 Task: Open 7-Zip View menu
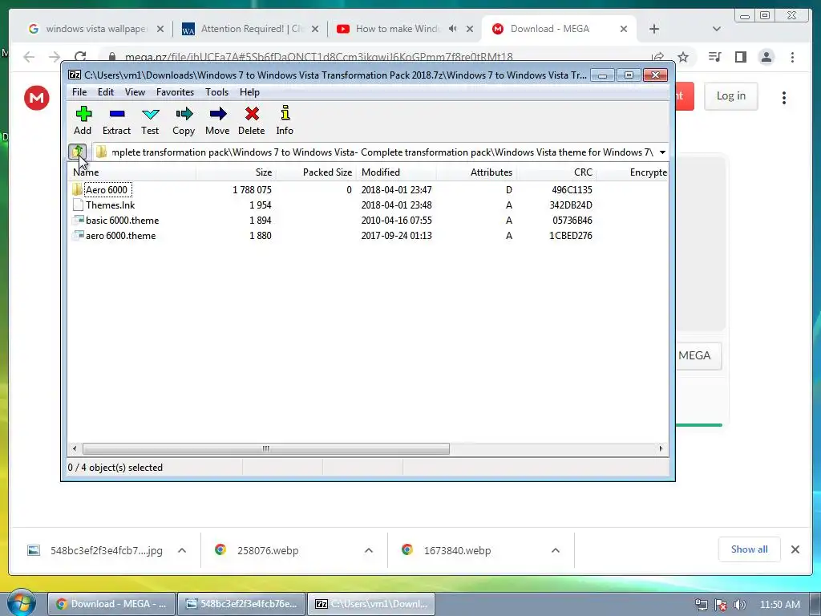[x=135, y=92]
